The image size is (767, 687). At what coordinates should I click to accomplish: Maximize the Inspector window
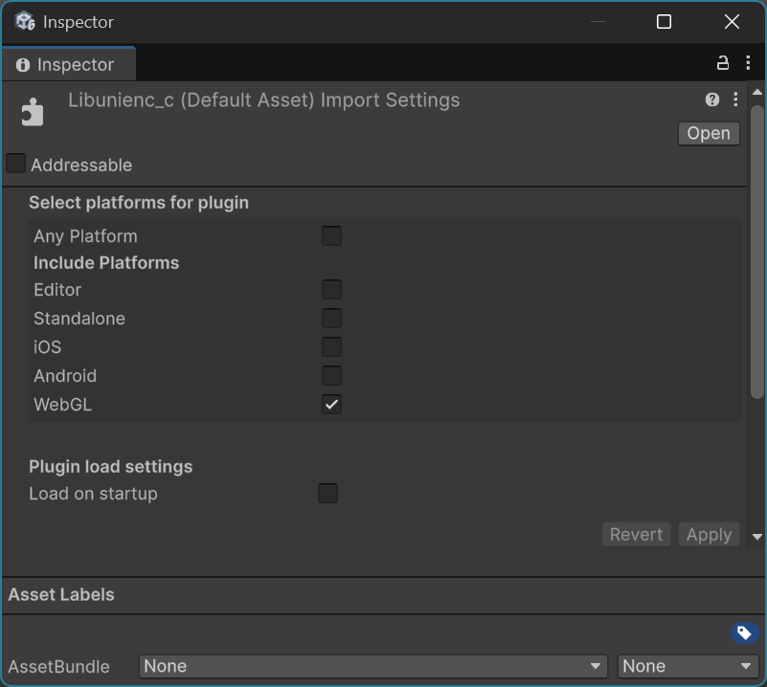(x=664, y=21)
